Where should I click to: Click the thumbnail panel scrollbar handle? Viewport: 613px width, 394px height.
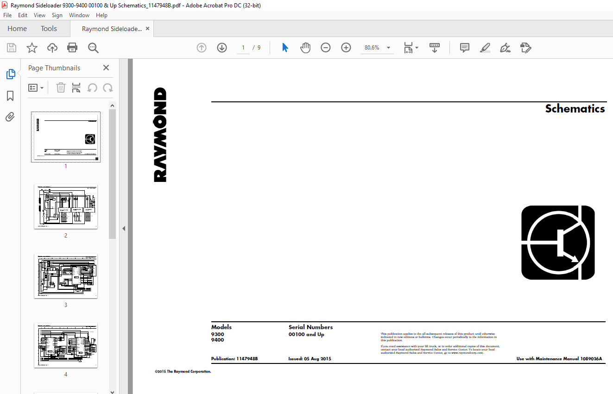tap(112, 174)
